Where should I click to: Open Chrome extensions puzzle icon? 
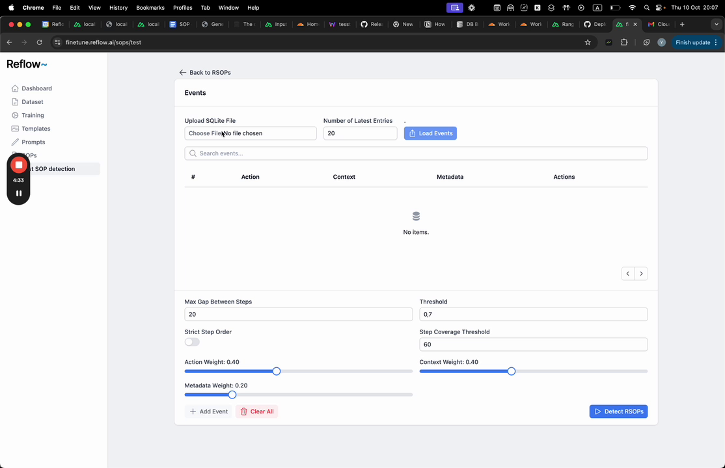pos(623,42)
